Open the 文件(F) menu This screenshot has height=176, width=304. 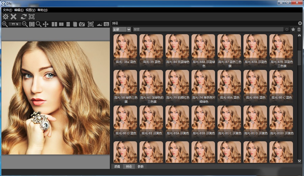tap(7, 10)
